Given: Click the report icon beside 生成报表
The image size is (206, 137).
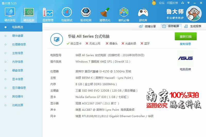Looking at the screenshot, I should point(186,26).
